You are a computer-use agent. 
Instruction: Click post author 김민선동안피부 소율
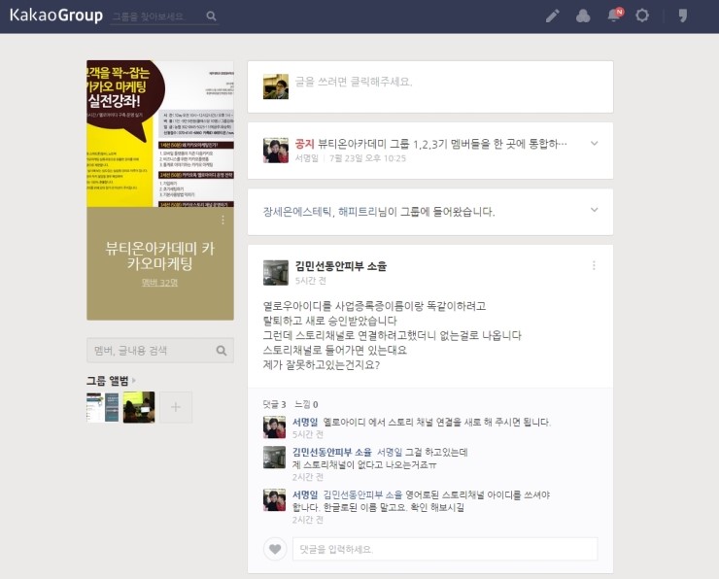[341, 266]
